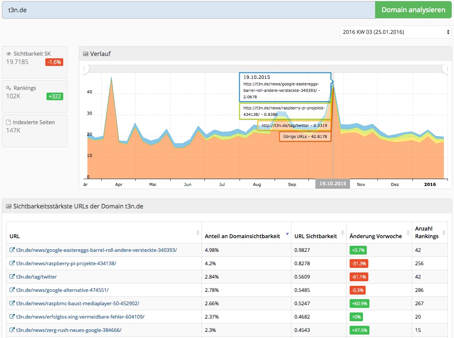
Task: Click the +0.7% change badge
Action: 358,250
